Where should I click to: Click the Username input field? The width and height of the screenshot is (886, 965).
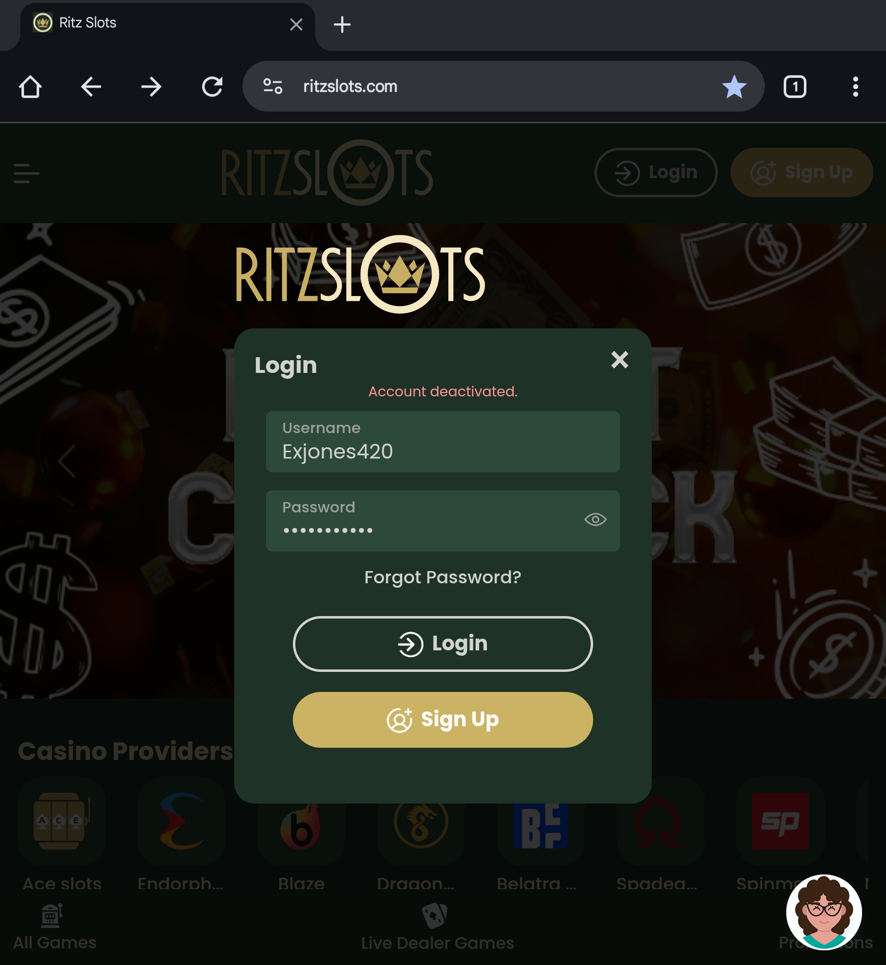(443, 442)
